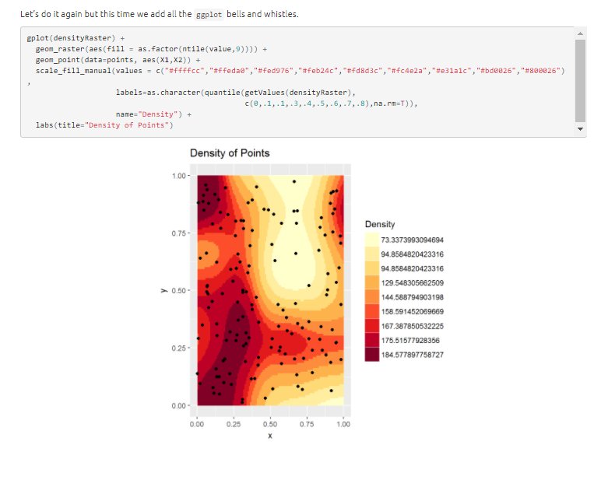Screen dimensions: 601x487
Task: Click the labs title code line
Action: click(104, 125)
